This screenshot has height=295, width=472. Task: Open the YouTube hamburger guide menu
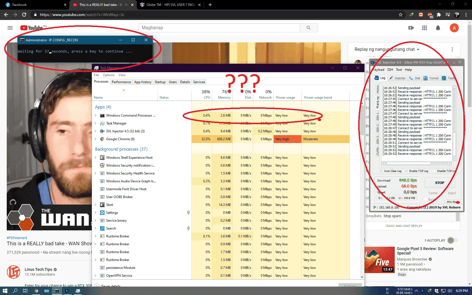(x=10, y=28)
